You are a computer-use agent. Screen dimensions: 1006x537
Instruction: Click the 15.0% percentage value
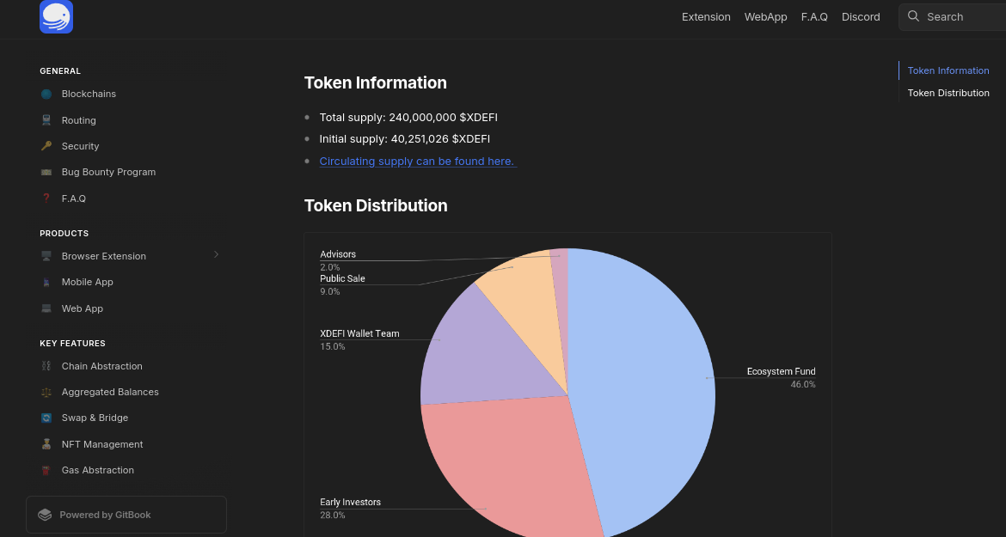333,346
